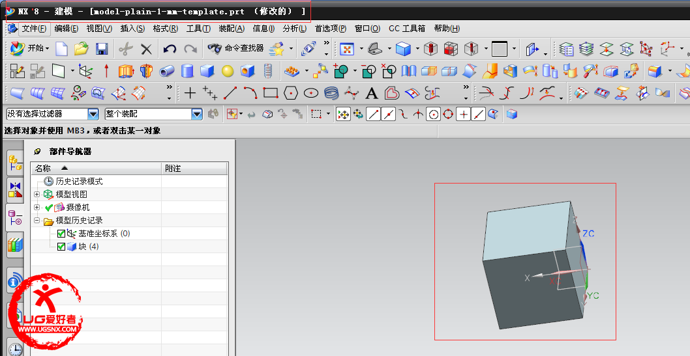Viewport: 690px width, 356px height.
Task: Sort by the 名称 column header
Action: [97, 168]
